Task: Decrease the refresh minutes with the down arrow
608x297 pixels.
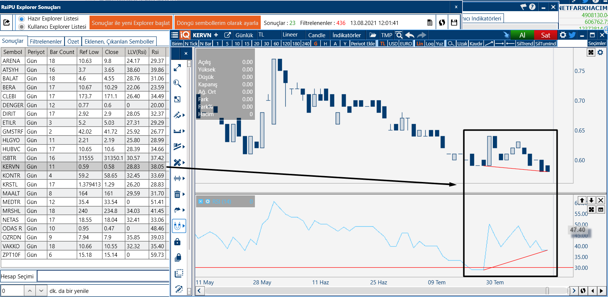Action: point(41,291)
